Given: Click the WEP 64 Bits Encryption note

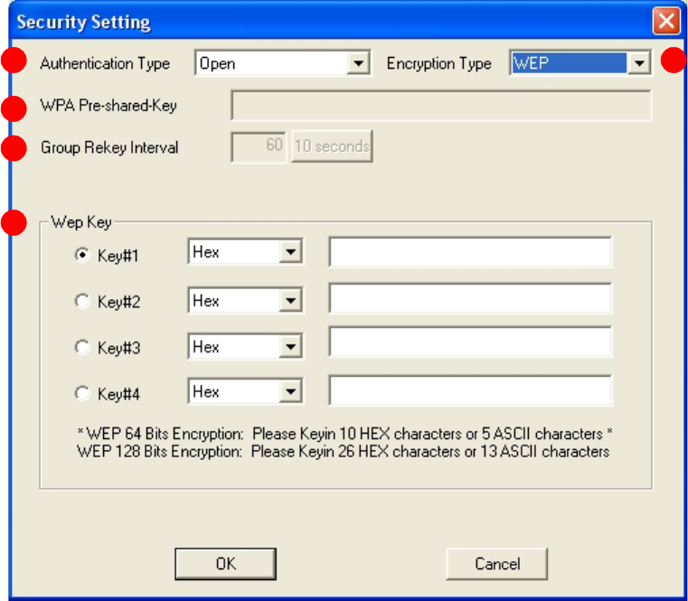Looking at the screenshot, I should click(344, 434).
